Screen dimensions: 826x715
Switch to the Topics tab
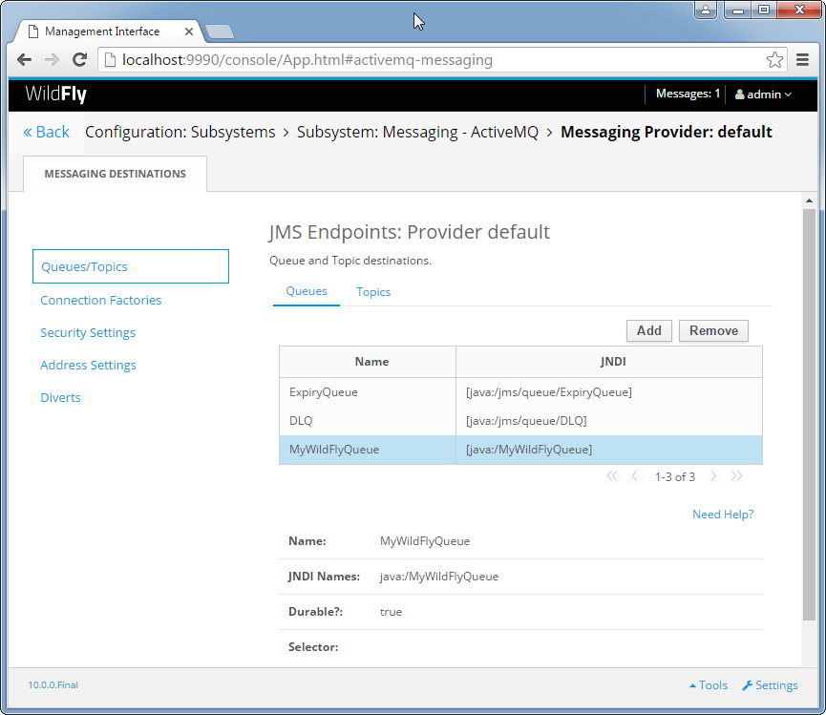(373, 292)
